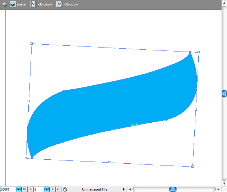Click the bottom-left bounding box handle

coord(26,158)
